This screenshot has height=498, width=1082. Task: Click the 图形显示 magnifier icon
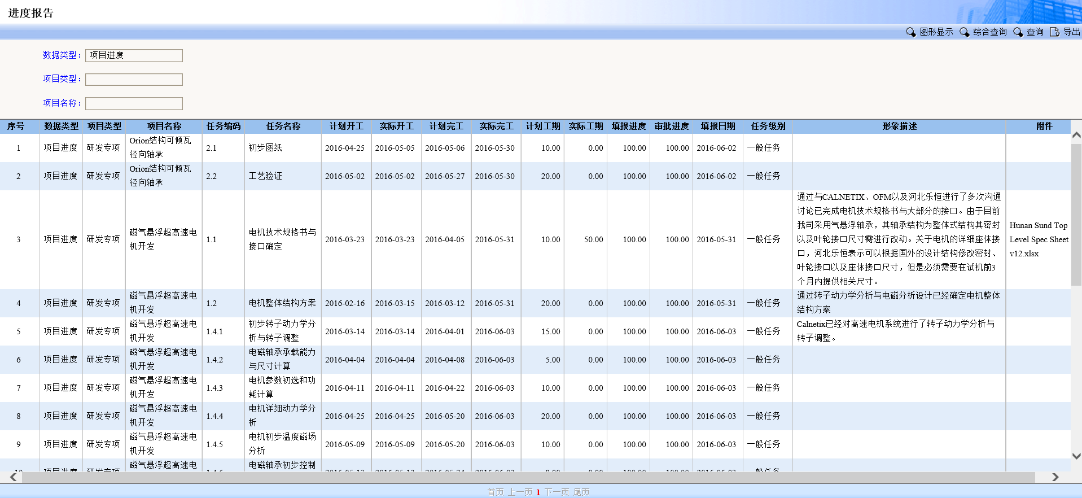click(910, 32)
